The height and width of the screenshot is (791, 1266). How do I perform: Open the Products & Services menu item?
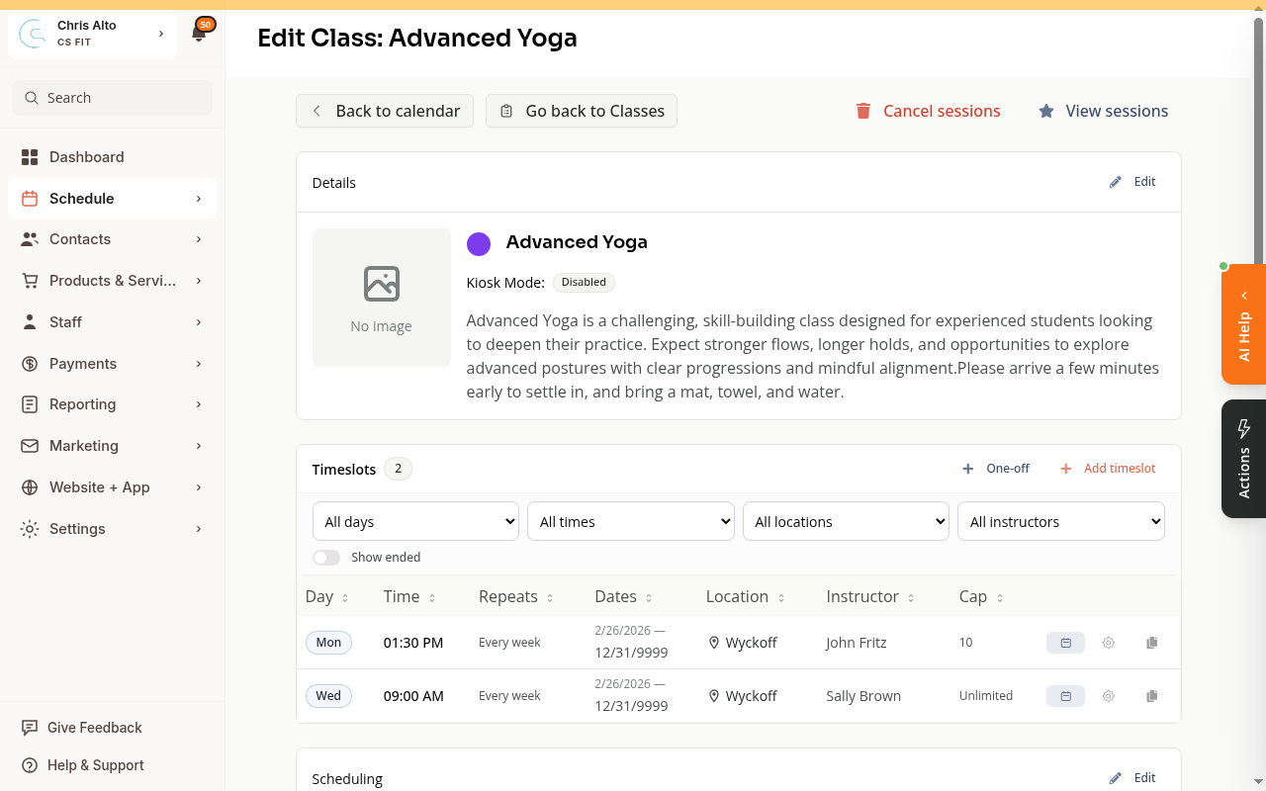(x=112, y=281)
